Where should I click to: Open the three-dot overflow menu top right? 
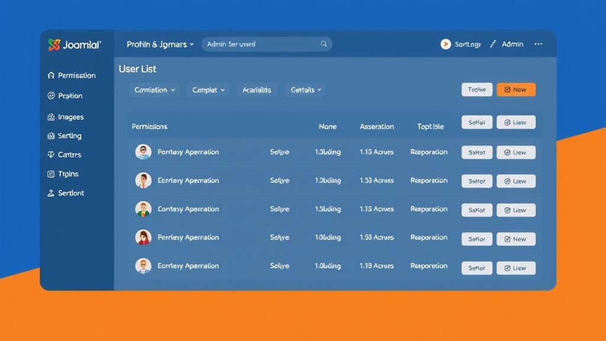point(538,43)
